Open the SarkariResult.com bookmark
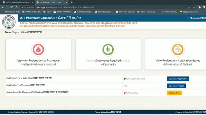 [104, 12]
